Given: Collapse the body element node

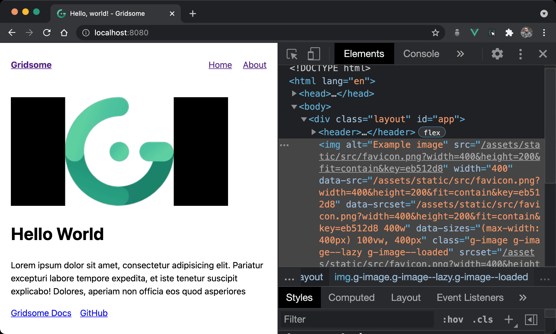Looking at the screenshot, I should click(294, 107).
